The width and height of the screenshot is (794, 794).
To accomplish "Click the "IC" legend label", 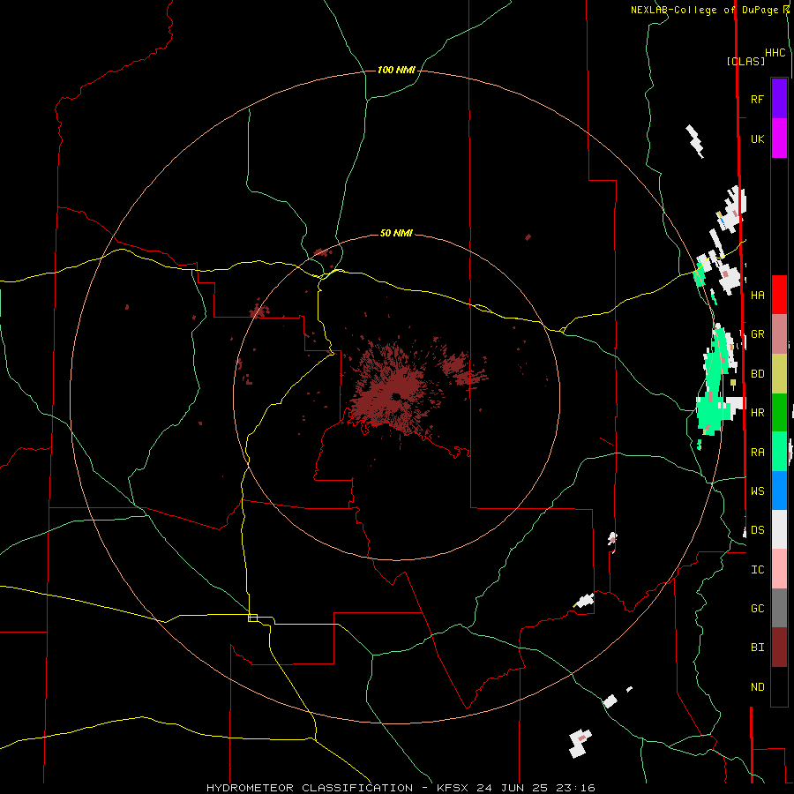I will click(757, 570).
